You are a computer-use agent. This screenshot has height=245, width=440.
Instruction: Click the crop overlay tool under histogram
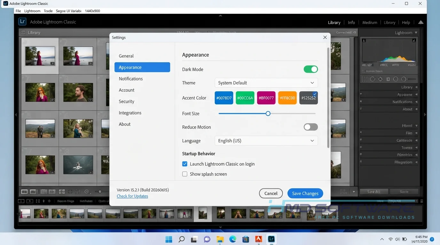[365, 79]
